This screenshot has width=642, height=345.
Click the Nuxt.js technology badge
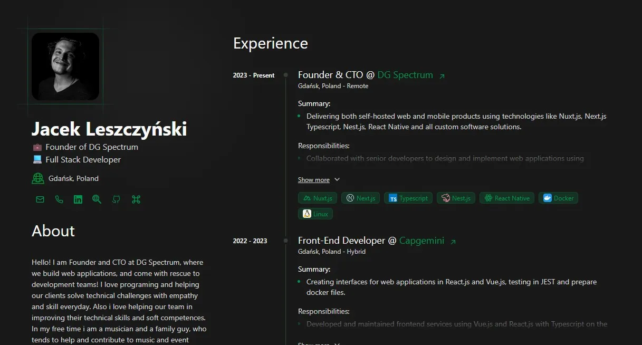pyautogui.click(x=317, y=198)
